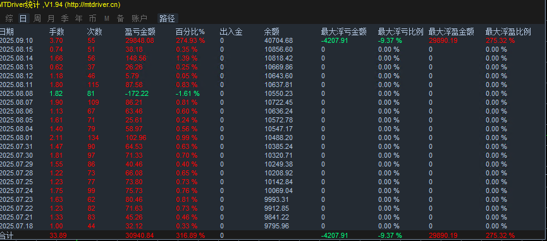Image resolution: width=547 pixels, height=241 pixels.
Task: Click the 最大浮亏金额 column header
Action: click(343, 32)
